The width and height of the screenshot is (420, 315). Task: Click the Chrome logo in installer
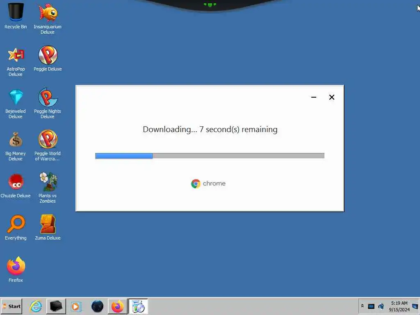pos(196,184)
